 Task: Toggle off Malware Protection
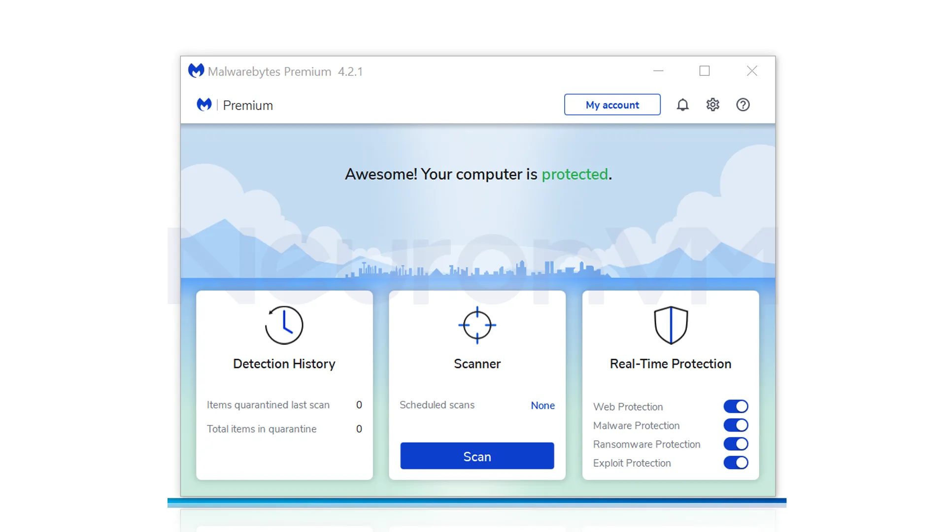(x=736, y=425)
